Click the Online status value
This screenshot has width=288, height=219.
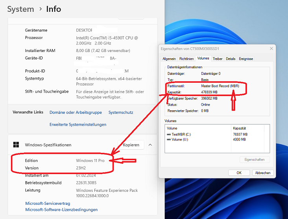click(205, 105)
